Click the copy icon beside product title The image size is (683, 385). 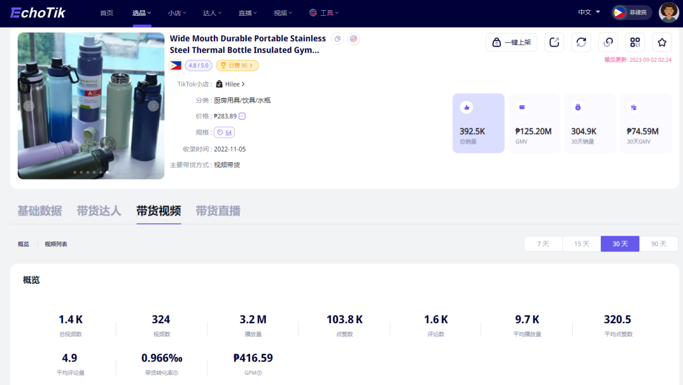click(338, 39)
